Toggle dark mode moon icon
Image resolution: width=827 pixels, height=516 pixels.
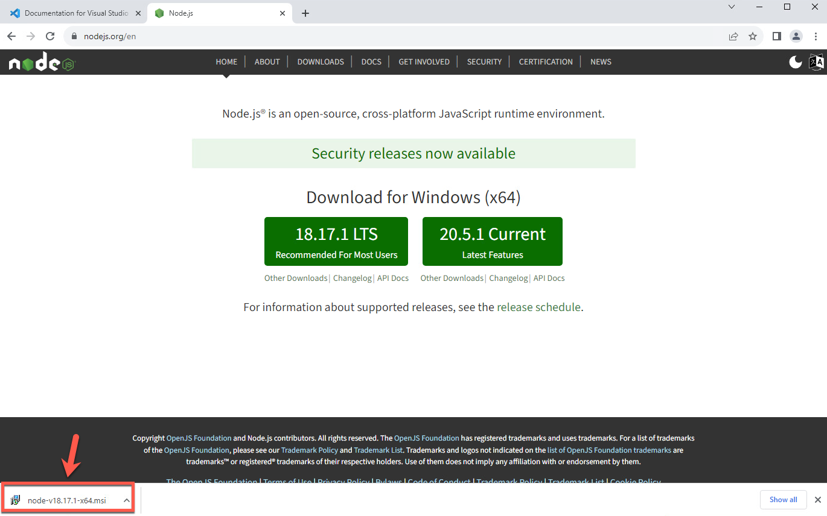(x=796, y=61)
